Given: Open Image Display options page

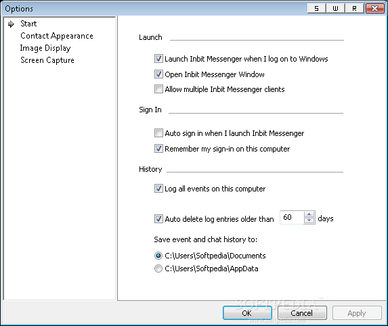Looking at the screenshot, I should (45, 48).
